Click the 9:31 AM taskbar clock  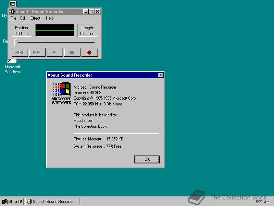pos(262,202)
